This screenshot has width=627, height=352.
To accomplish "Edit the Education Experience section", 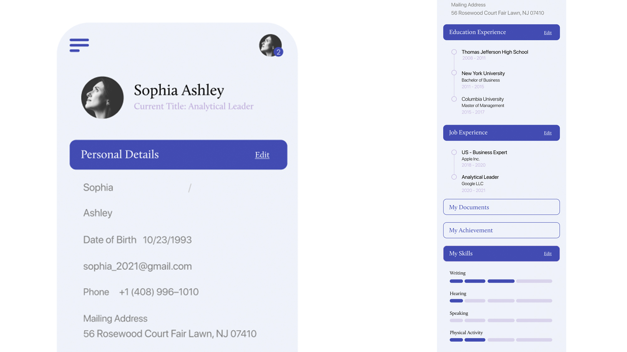I will pos(547,33).
